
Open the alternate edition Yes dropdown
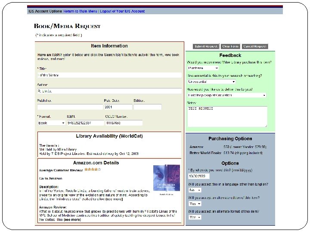[x=195, y=204]
